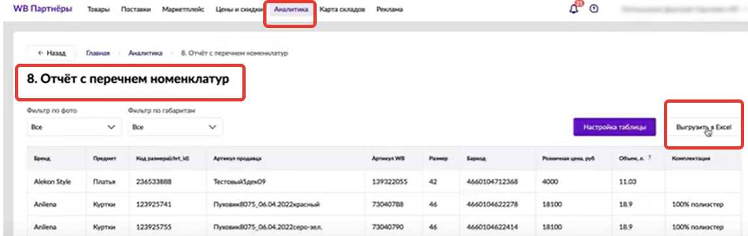Click Выгрузить в Excel button
Viewport: 748px width, 236px height.
coord(704,127)
